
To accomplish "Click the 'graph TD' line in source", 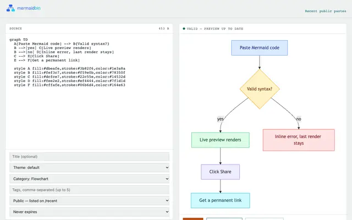I will (19, 40).
